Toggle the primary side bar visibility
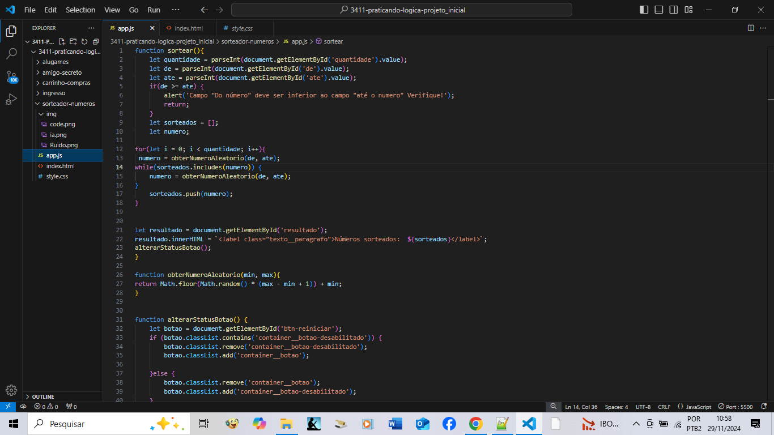Viewport: 774px width, 435px height. pyautogui.click(x=644, y=10)
